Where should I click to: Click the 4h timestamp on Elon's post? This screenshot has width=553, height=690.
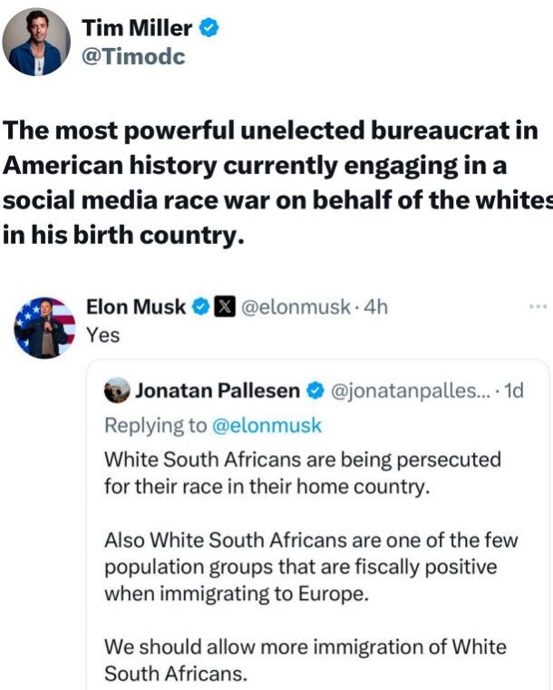click(375, 307)
